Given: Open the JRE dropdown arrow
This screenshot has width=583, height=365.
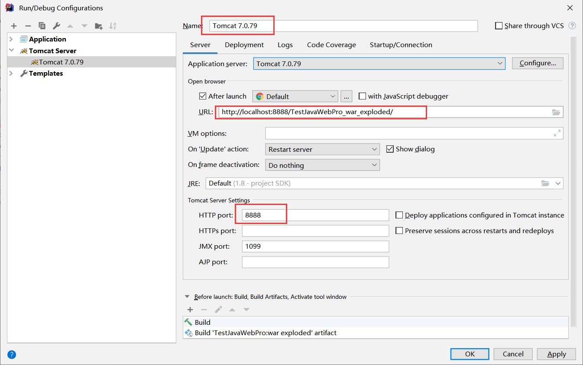Looking at the screenshot, I should 558,183.
